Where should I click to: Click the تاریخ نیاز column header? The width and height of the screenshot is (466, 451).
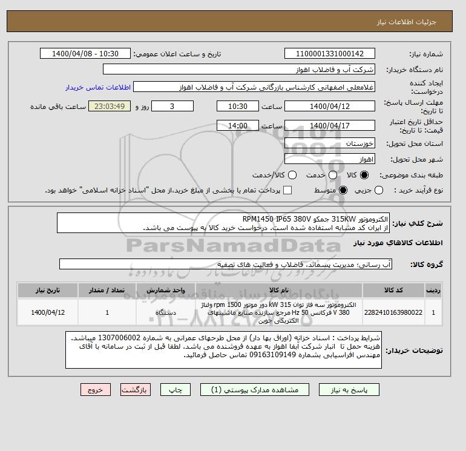coord(48,290)
